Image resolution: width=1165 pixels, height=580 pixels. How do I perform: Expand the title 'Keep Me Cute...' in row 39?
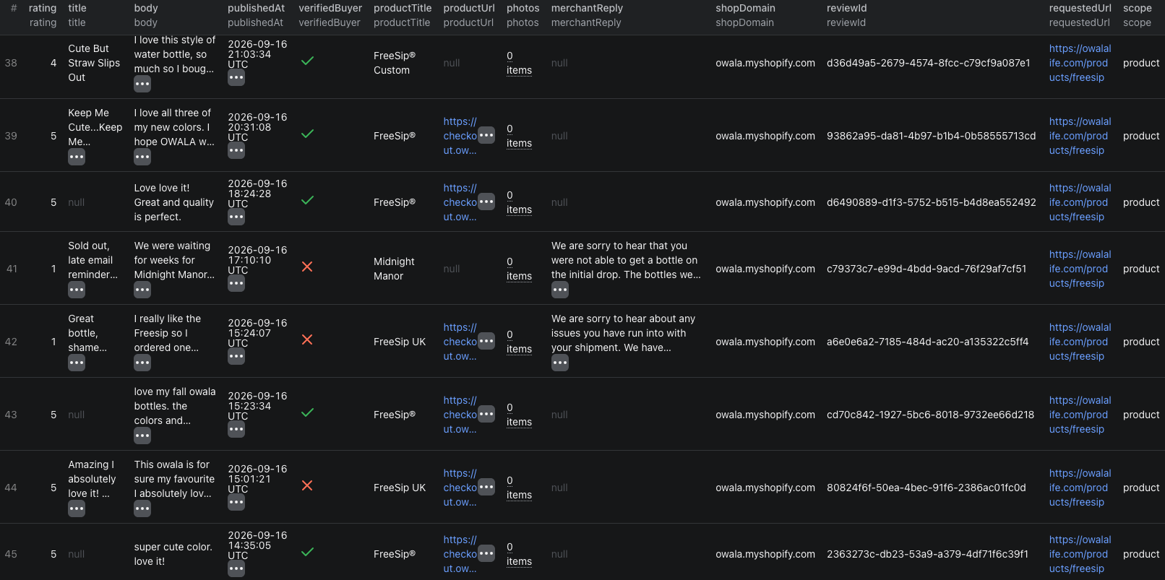point(77,157)
